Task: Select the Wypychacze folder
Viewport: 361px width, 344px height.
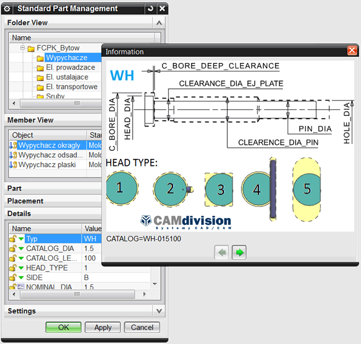Action: pyautogui.click(x=67, y=58)
